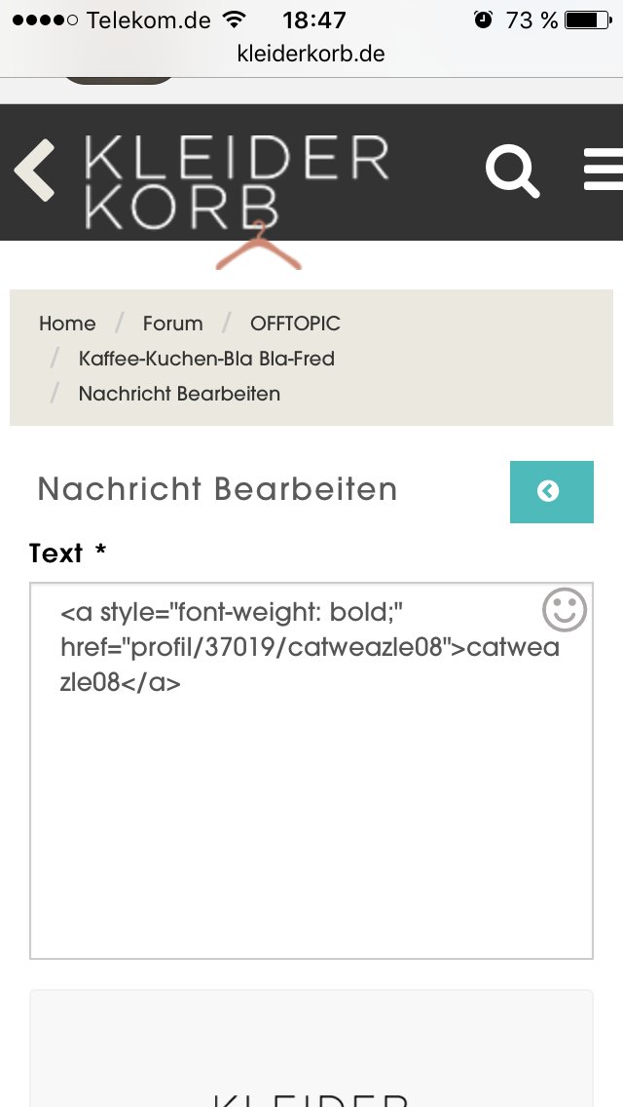Open the search magnifier icon
The image size is (623, 1107).
(x=512, y=171)
